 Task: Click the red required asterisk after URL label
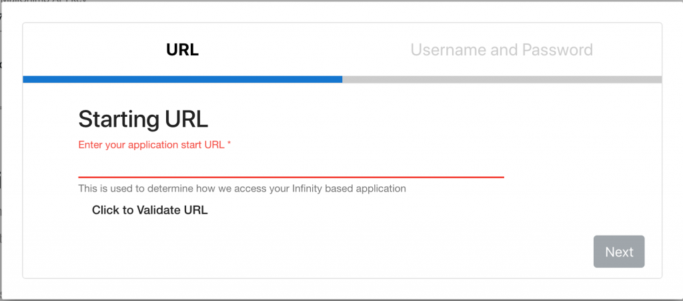(x=229, y=143)
